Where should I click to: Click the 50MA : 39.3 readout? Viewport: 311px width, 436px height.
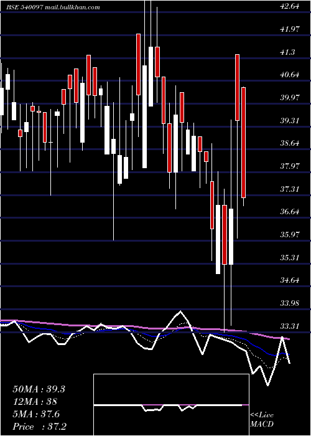coord(39,389)
